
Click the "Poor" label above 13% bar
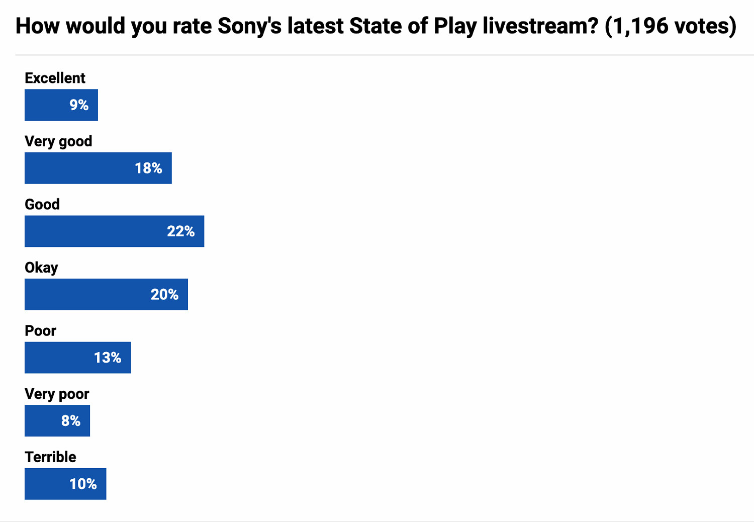tap(40, 331)
